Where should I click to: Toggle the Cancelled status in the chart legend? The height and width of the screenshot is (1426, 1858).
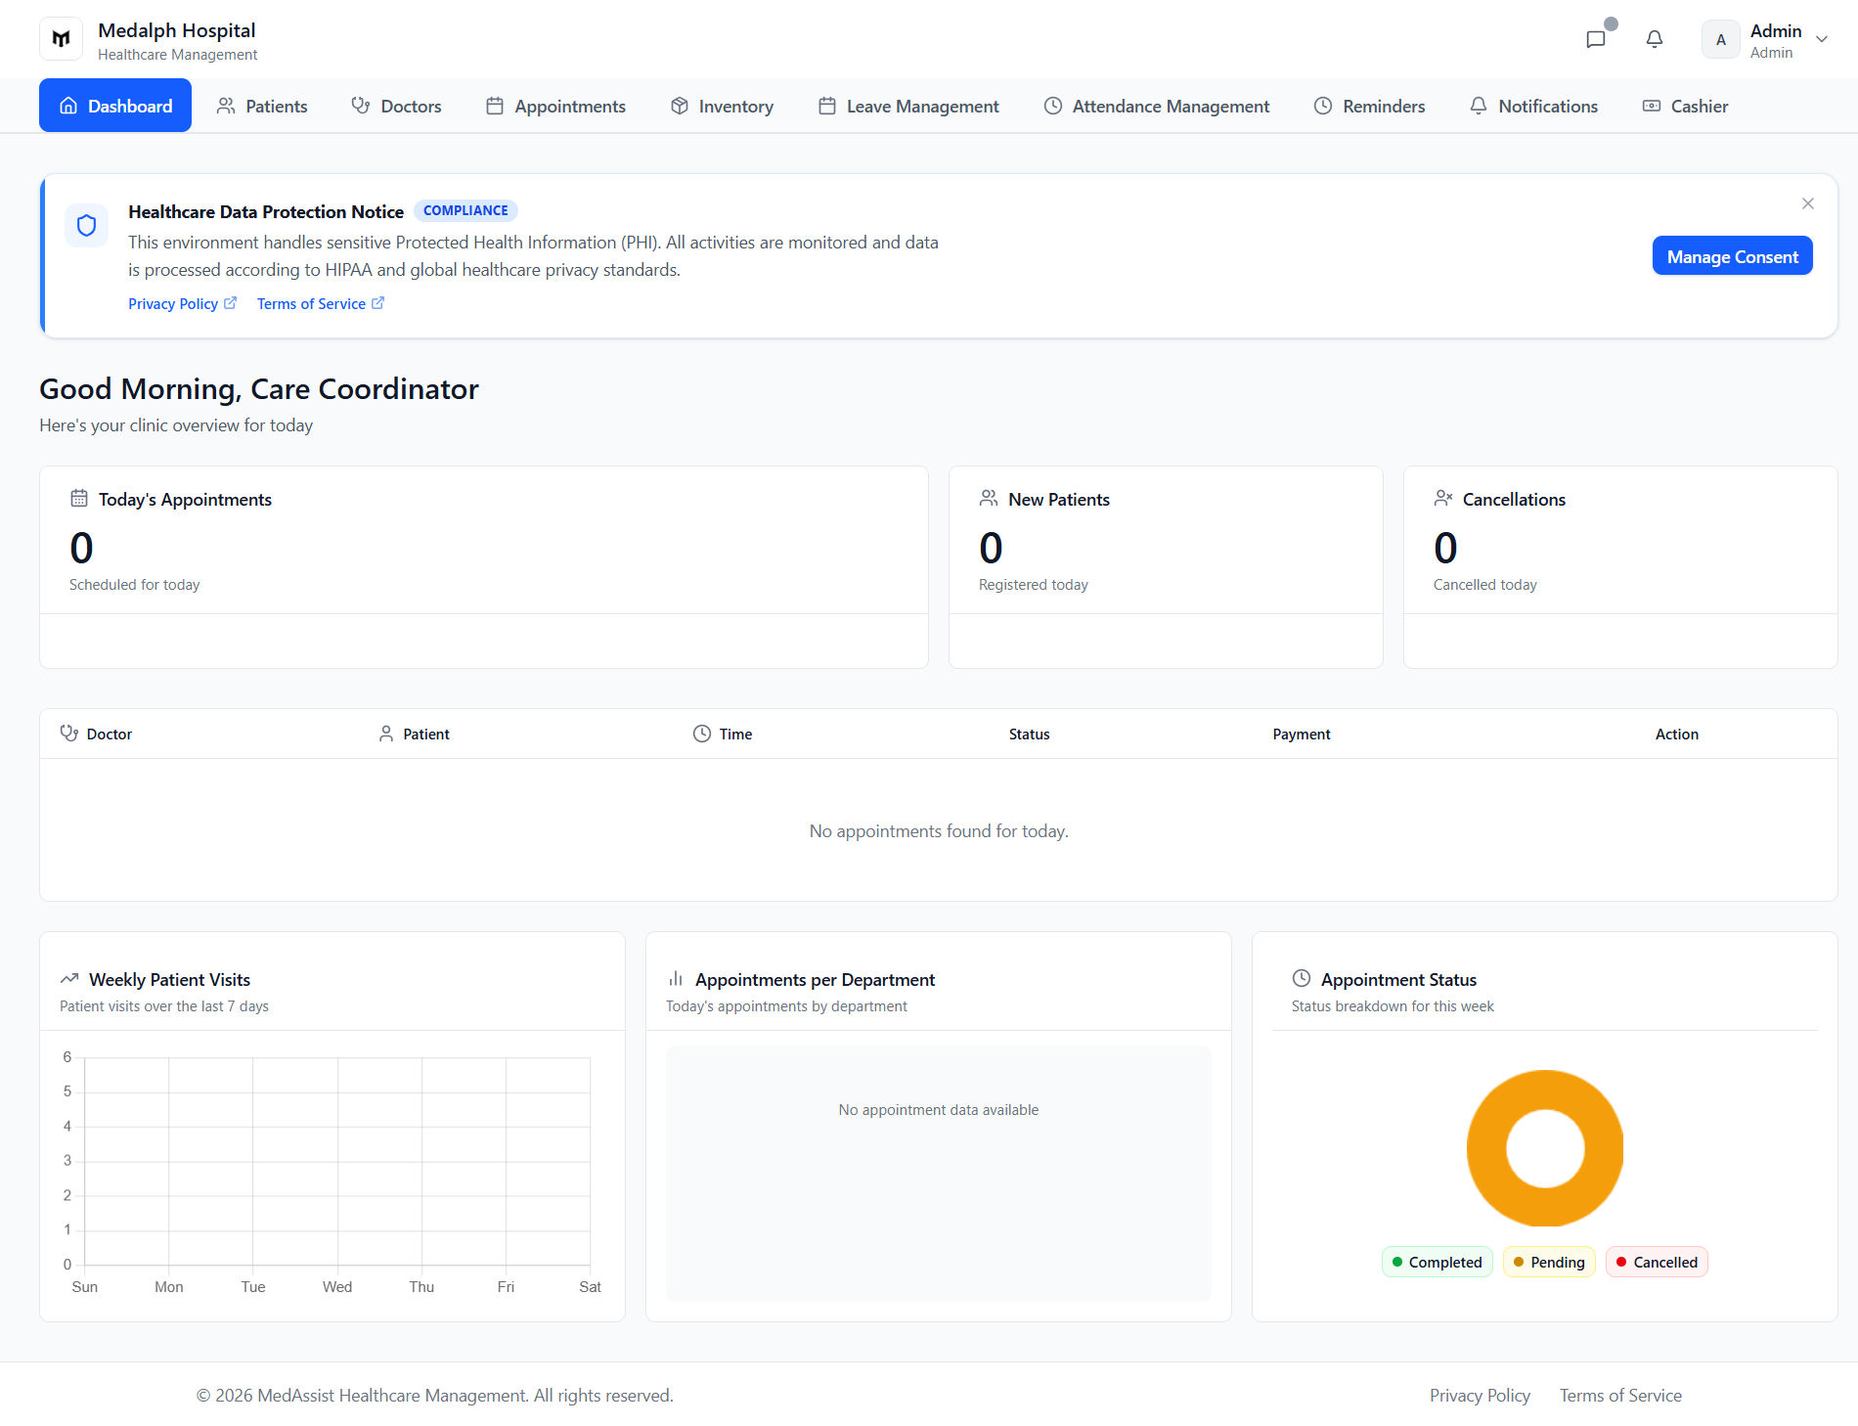pyautogui.click(x=1657, y=1262)
